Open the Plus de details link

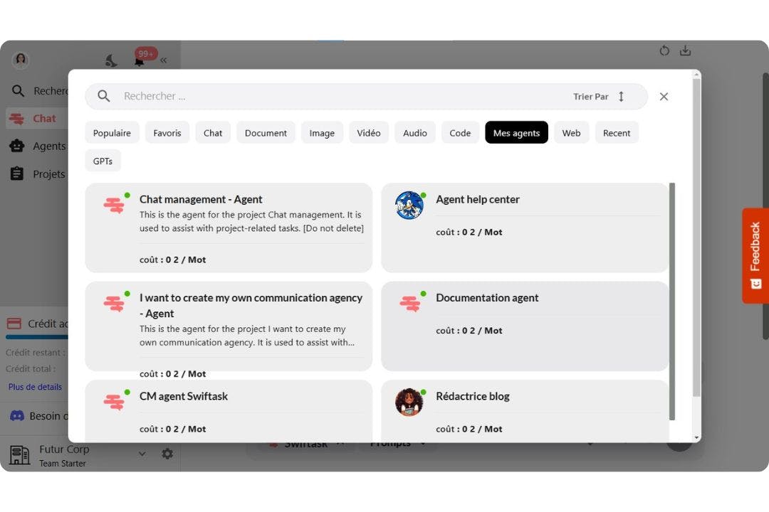coord(35,387)
